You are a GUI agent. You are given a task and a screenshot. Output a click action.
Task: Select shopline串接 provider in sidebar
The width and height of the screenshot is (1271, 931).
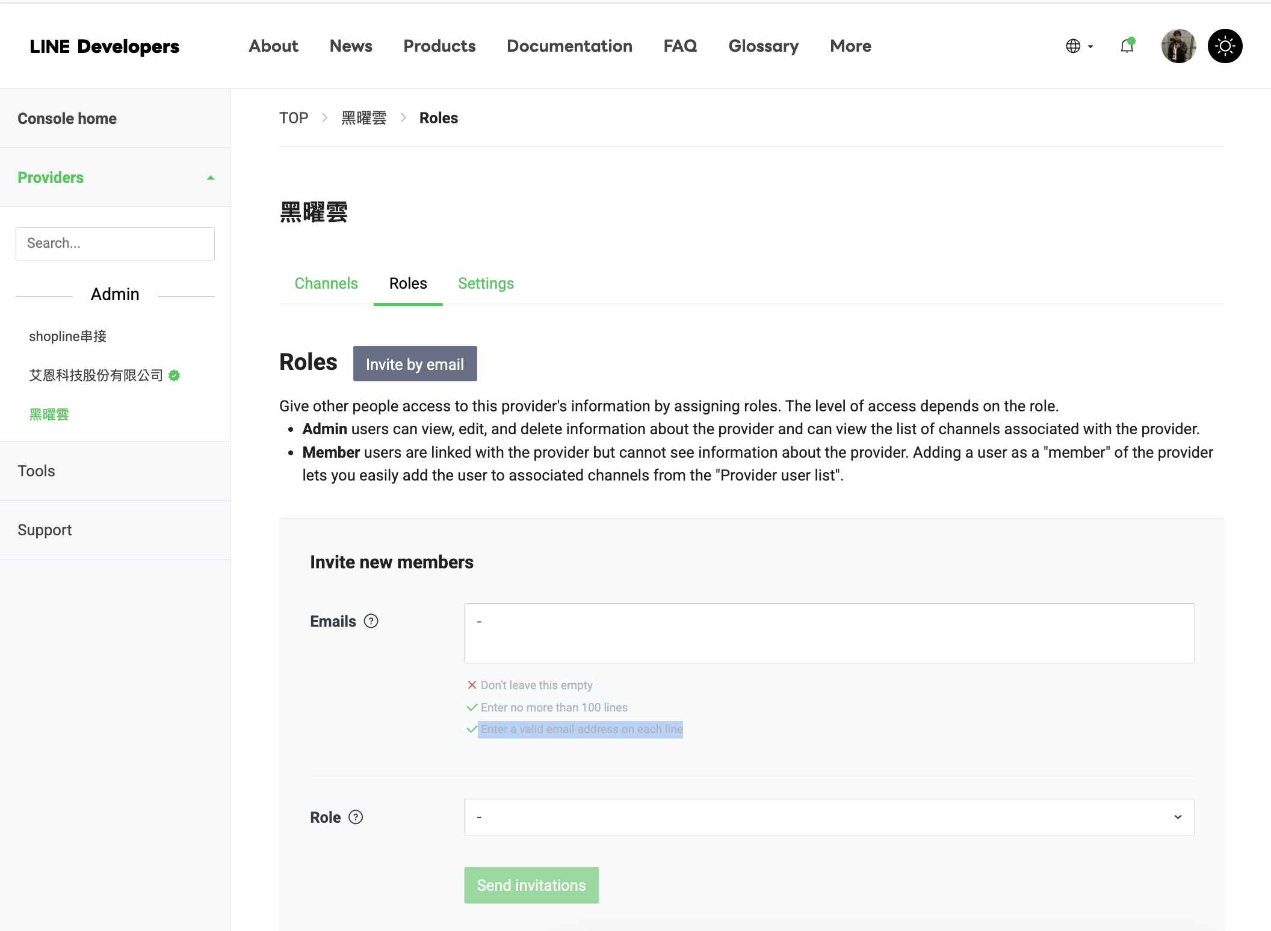tap(68, 336)
